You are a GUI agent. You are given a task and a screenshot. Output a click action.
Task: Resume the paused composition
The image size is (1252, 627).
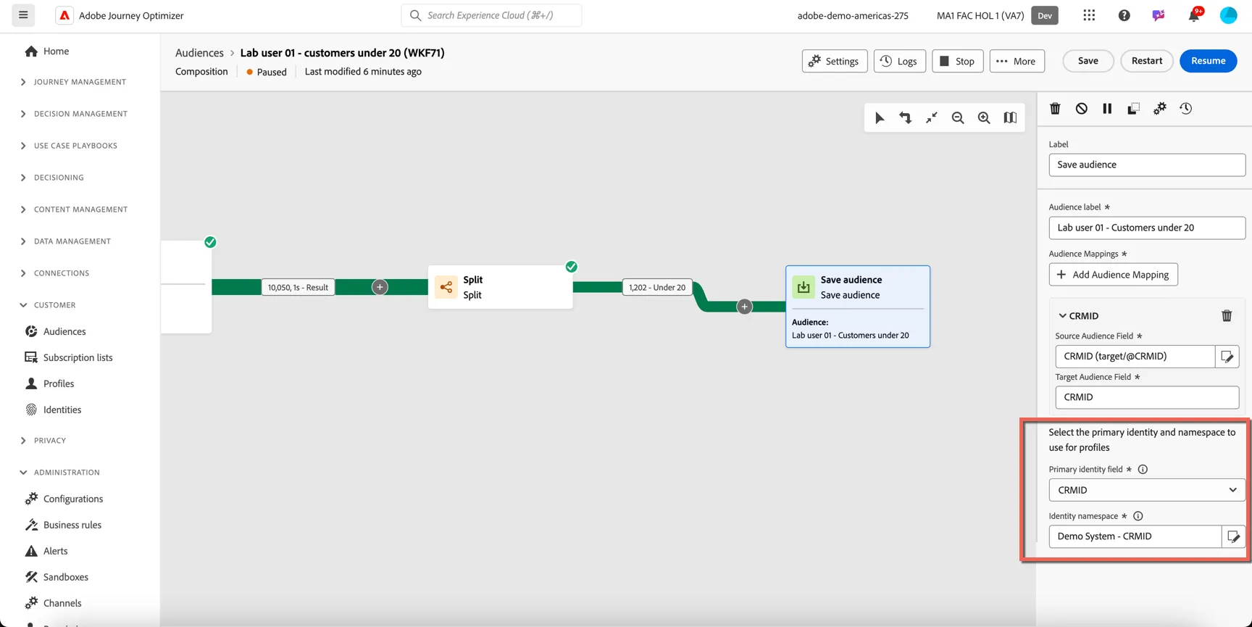pyautogui.click(x=1208, y=61)
